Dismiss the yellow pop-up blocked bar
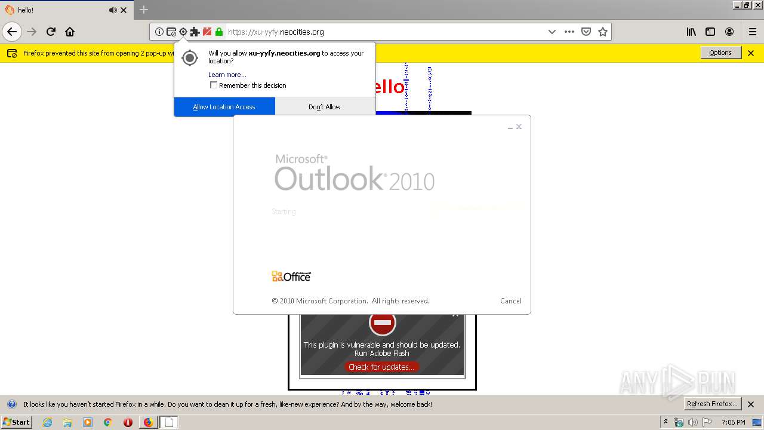Image resolution: width=764 pixels, height=430 pixels. point(751,53)
